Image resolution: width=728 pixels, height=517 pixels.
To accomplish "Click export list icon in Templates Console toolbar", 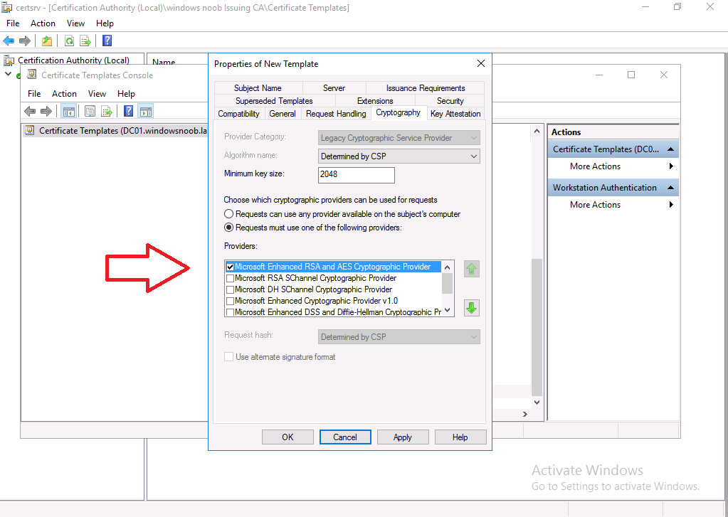I will coord(107,112).
